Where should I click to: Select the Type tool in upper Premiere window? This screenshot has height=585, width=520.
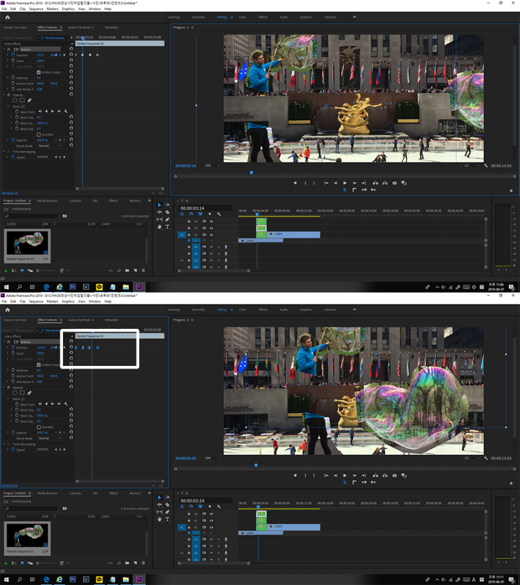point(168,226)
